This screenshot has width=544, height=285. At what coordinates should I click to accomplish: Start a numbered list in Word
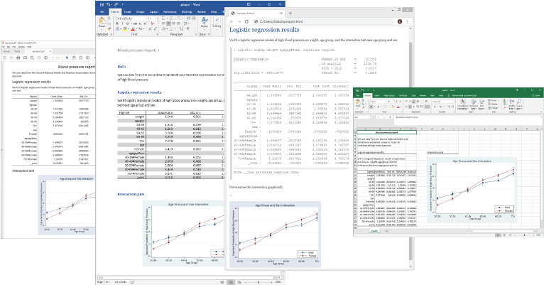tap(172, 18)
